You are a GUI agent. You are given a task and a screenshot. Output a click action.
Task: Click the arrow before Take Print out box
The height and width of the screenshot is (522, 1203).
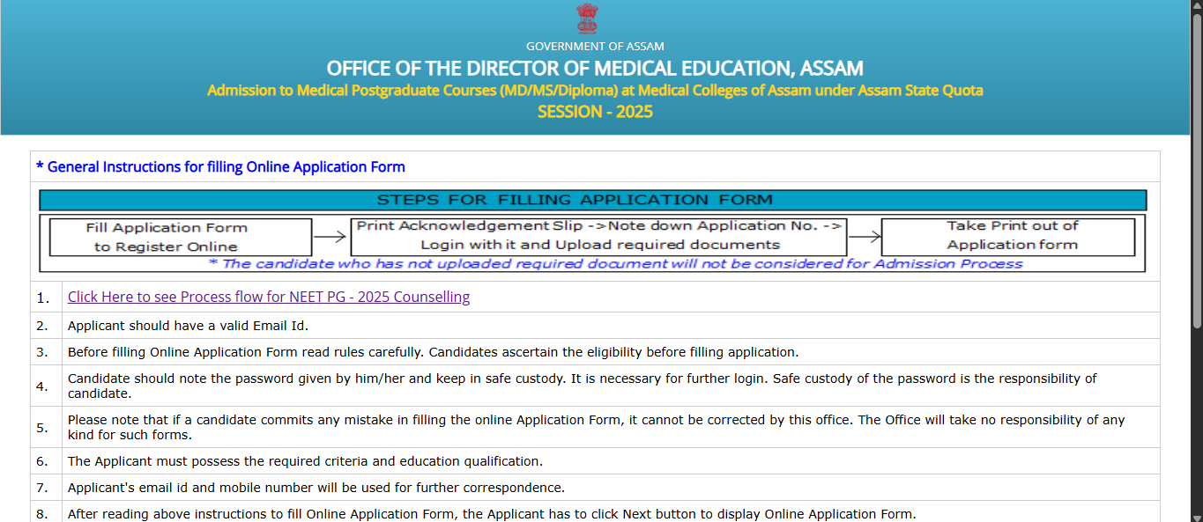pyautogui.click(x=865, y=235)
